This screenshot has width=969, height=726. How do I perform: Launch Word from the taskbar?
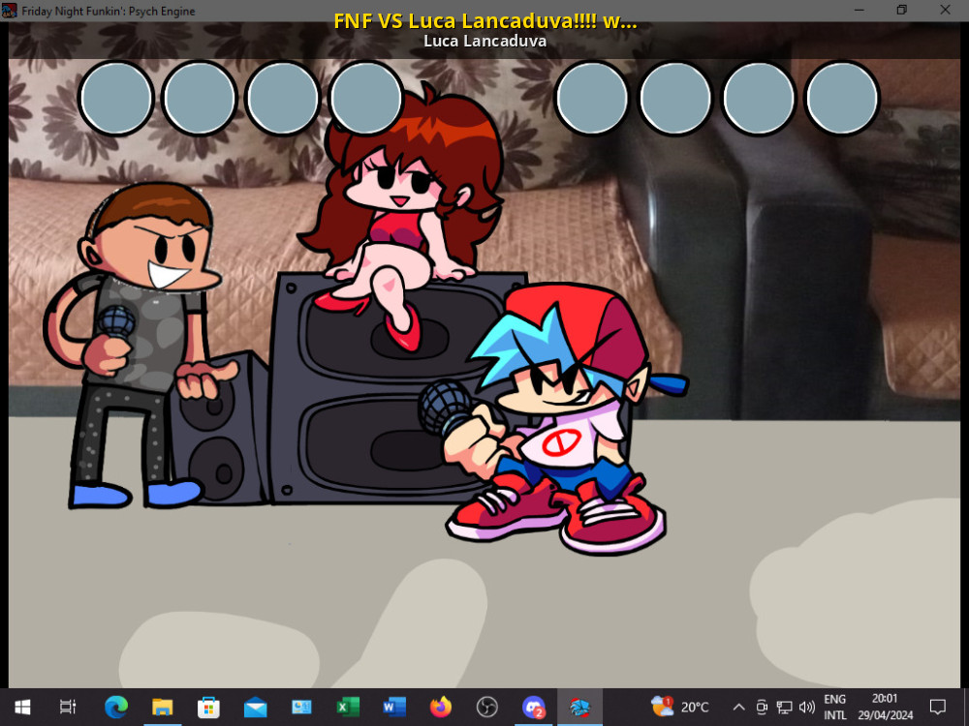[x=394, y=708]
